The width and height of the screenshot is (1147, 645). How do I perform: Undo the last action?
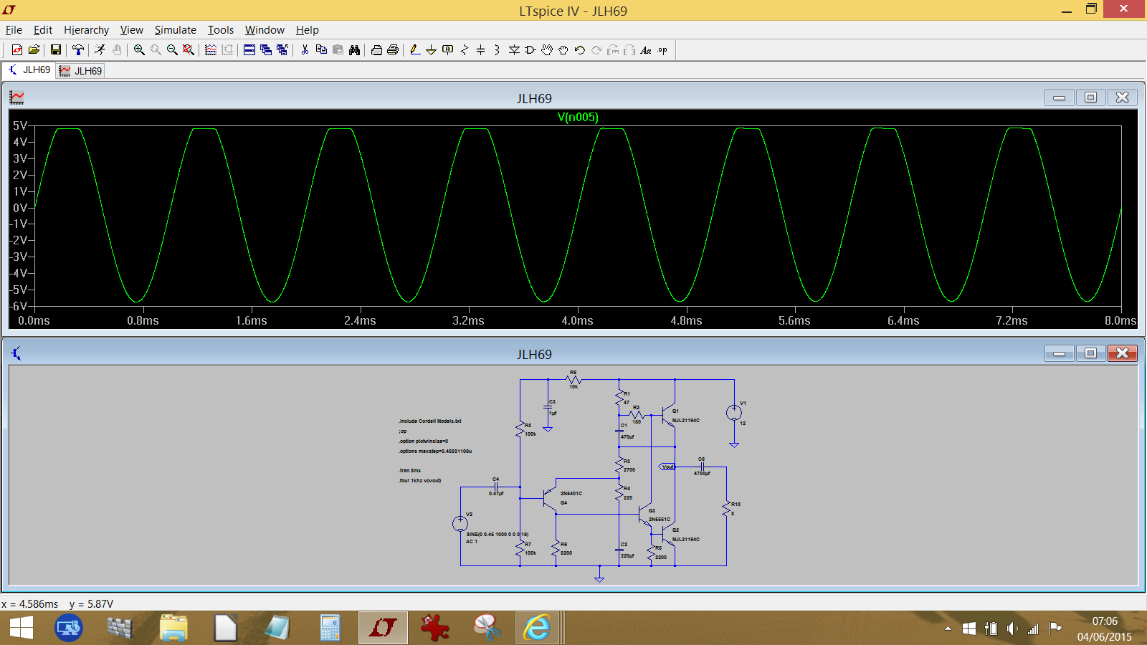580,50
